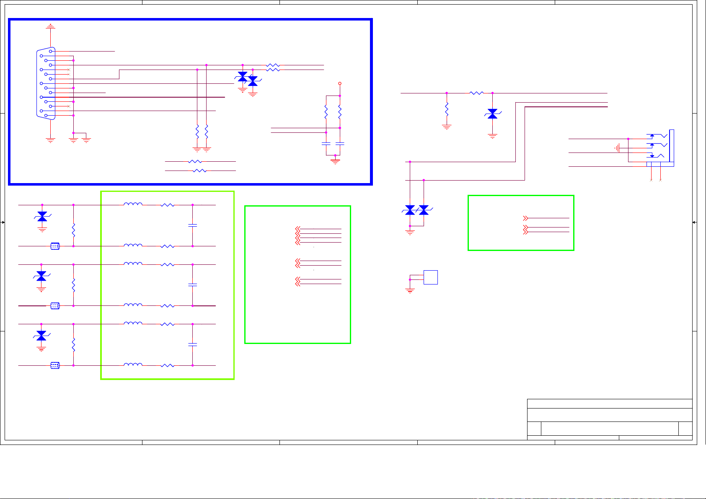Select the middle capacitor in the filter box
This screenshot has width=706, height=499.
coord(192,285)
